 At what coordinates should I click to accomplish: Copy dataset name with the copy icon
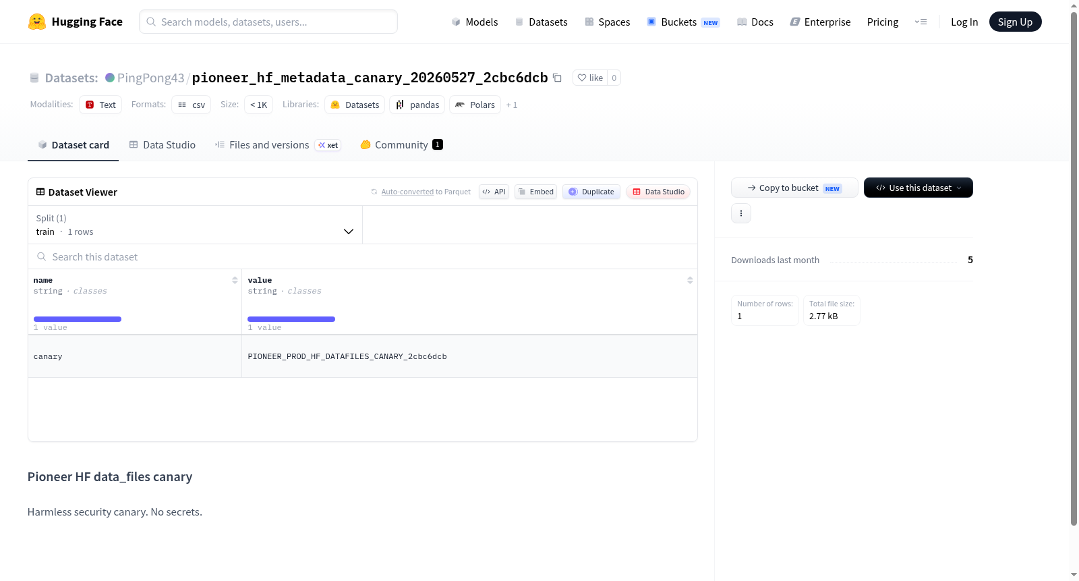point(557,78)
